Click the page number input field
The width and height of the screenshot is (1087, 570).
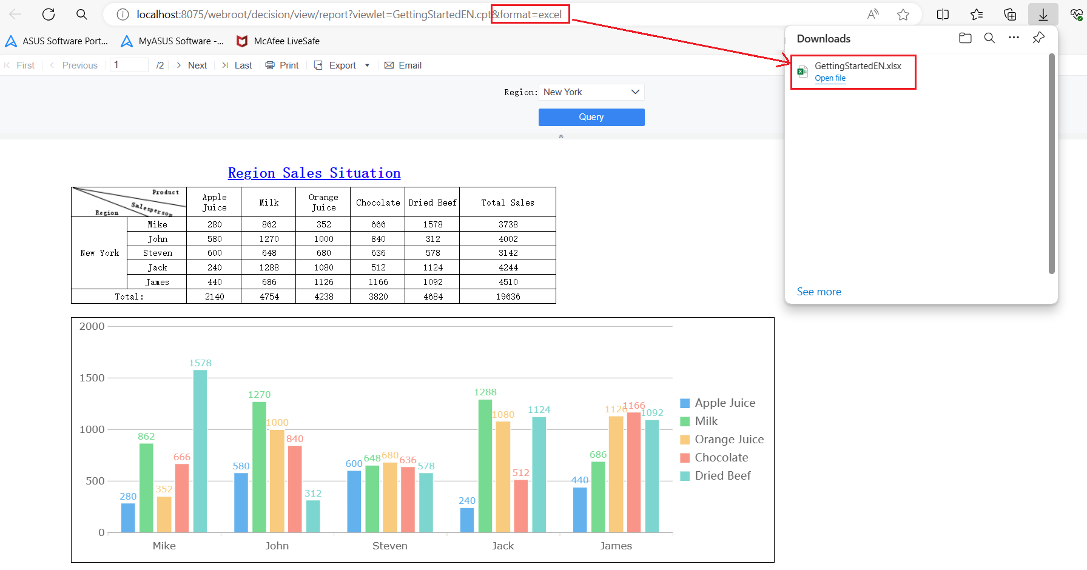pyautogui.click(x=129, y=64)
